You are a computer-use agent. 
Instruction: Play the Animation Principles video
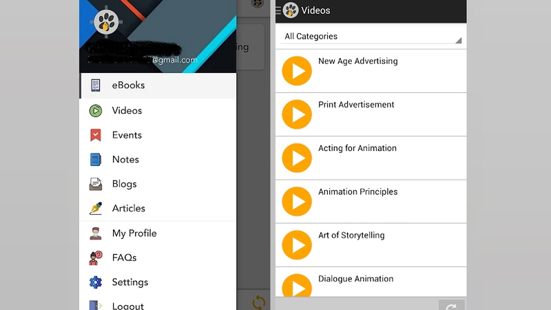[x=297, y=202]
